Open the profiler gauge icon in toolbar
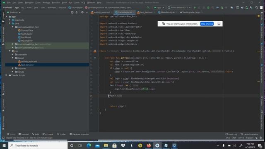This screenshot has height=149, width=265. point(217,7)
